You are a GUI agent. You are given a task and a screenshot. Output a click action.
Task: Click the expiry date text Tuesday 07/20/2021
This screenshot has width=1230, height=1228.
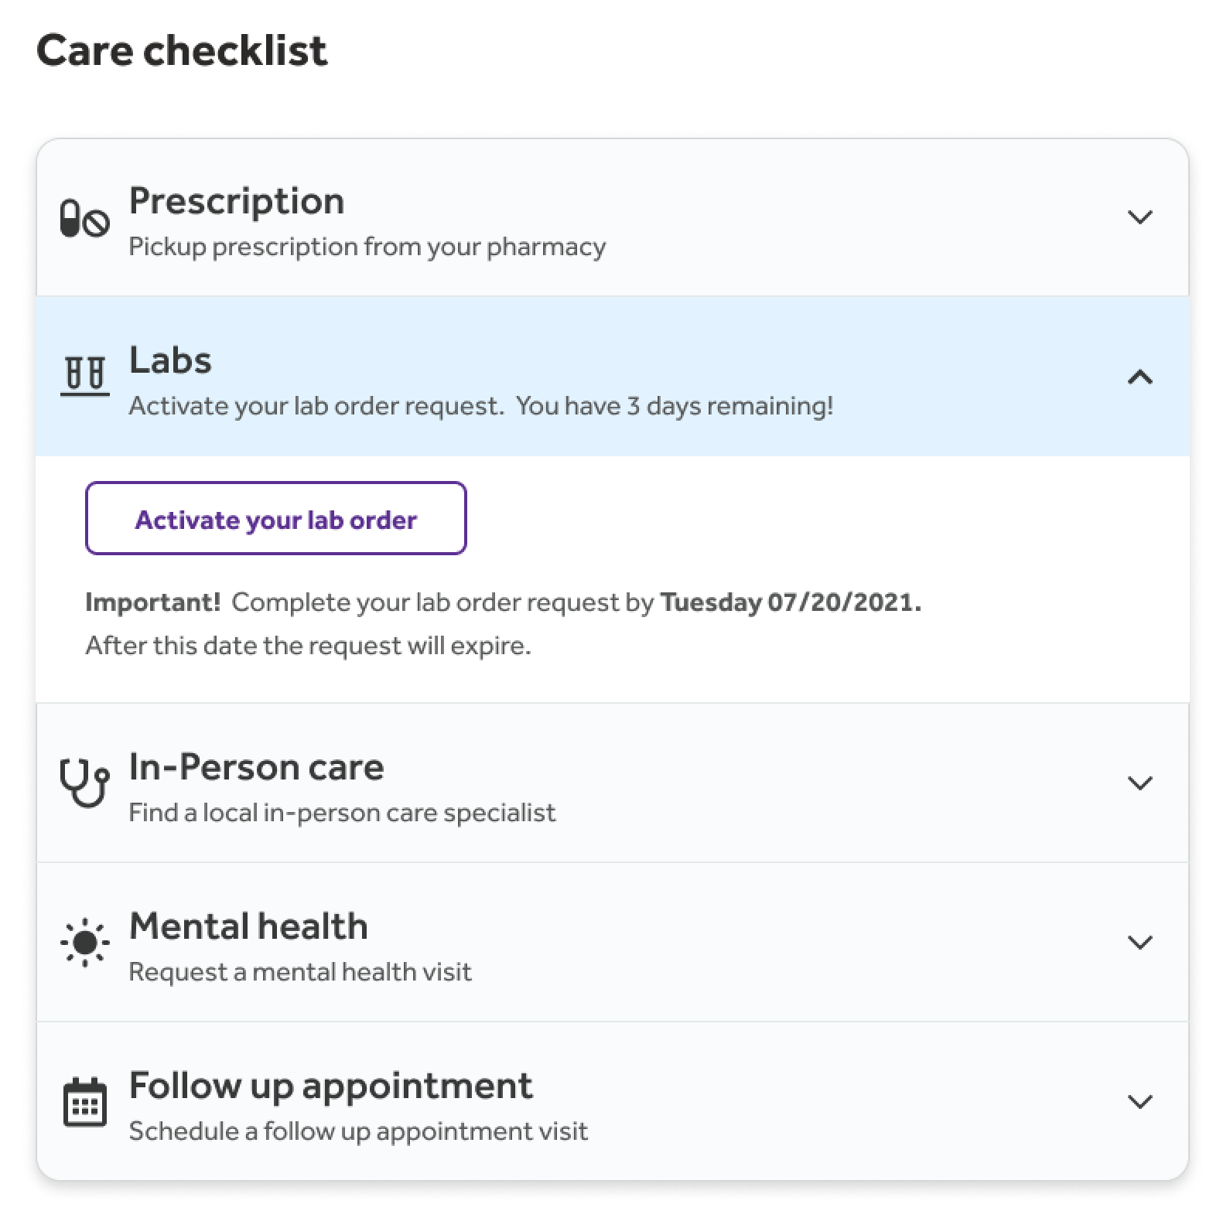pos(789,602)
